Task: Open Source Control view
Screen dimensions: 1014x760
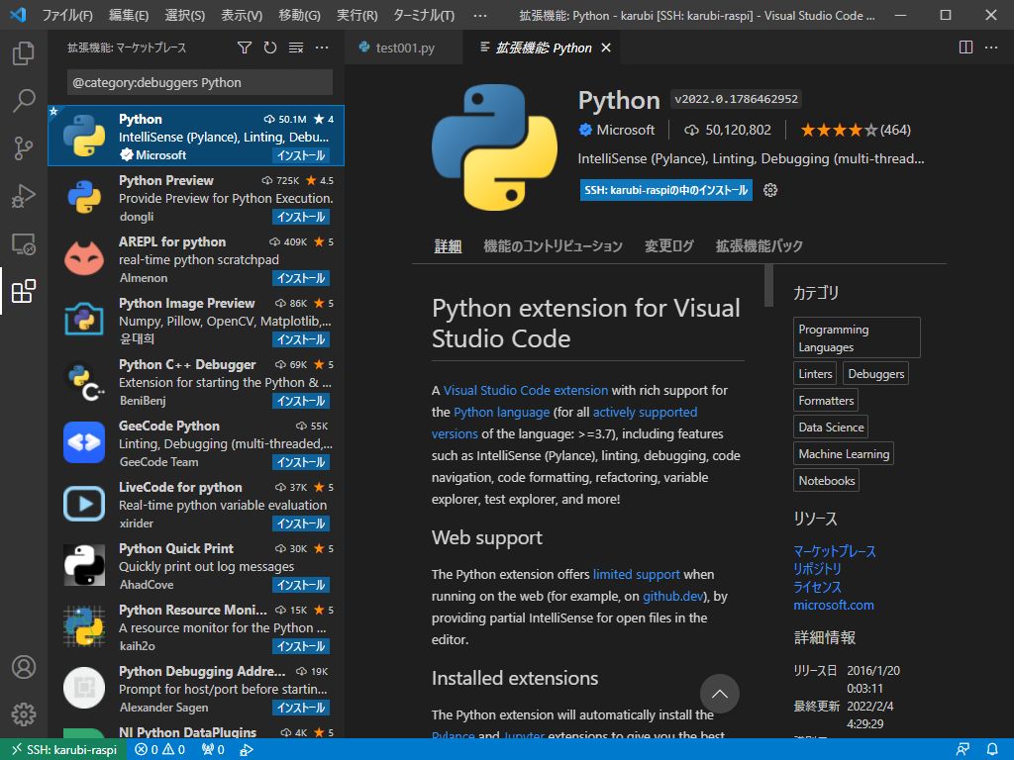Action: [24, 148]
